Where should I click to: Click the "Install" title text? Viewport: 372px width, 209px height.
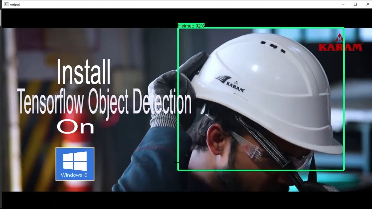84,73
